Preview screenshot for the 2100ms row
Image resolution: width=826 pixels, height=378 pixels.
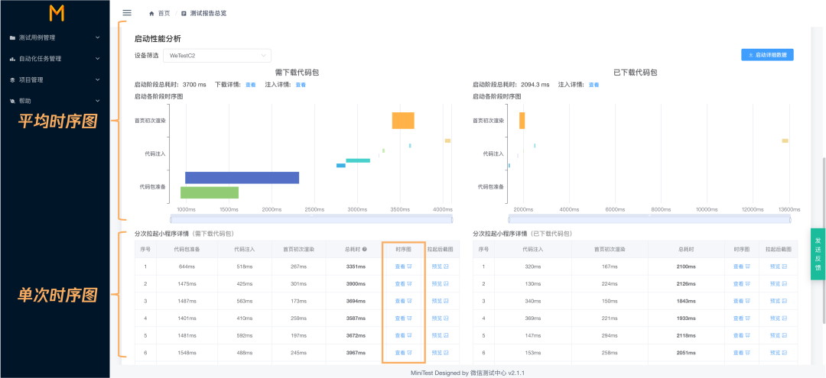778,267
